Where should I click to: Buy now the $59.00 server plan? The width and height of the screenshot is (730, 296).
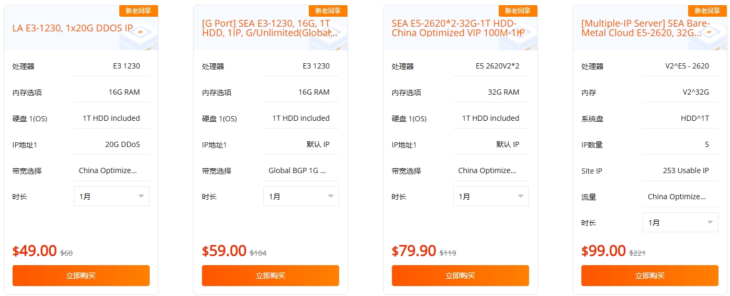271,276
